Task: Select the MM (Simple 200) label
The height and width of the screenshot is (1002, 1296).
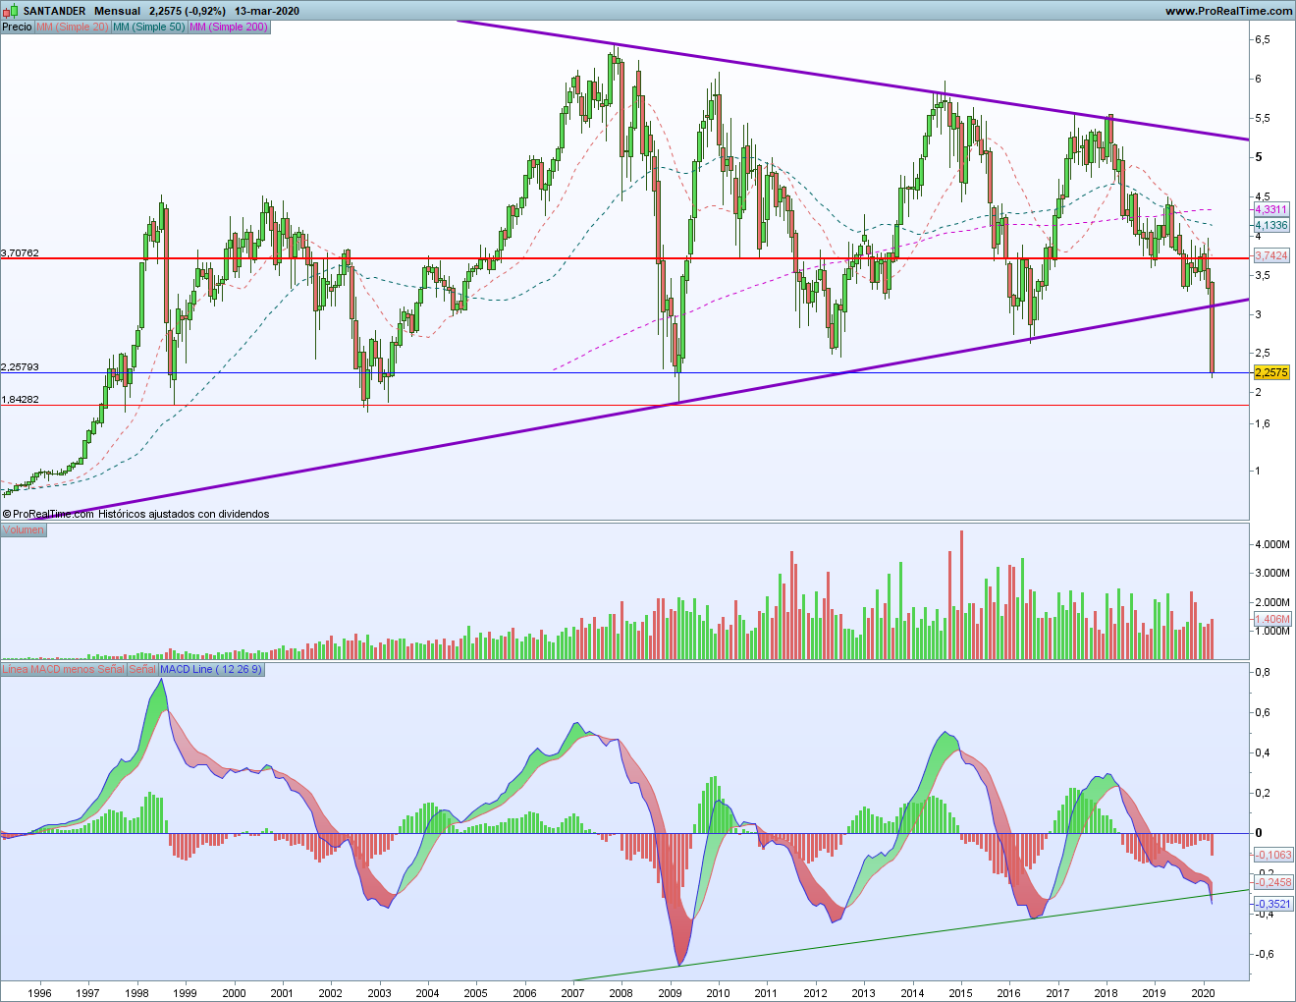Action: (228, 27)
